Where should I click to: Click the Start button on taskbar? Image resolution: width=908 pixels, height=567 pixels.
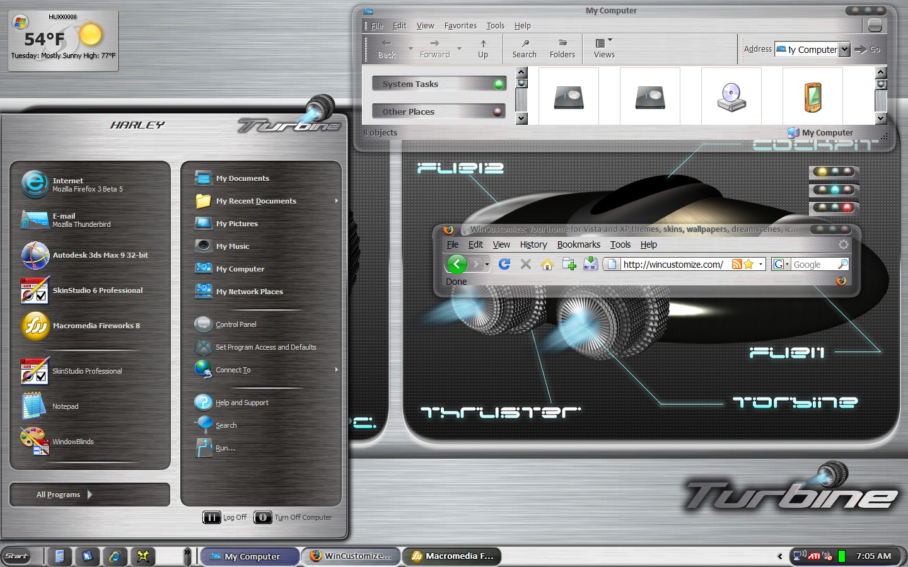point(16,556)
